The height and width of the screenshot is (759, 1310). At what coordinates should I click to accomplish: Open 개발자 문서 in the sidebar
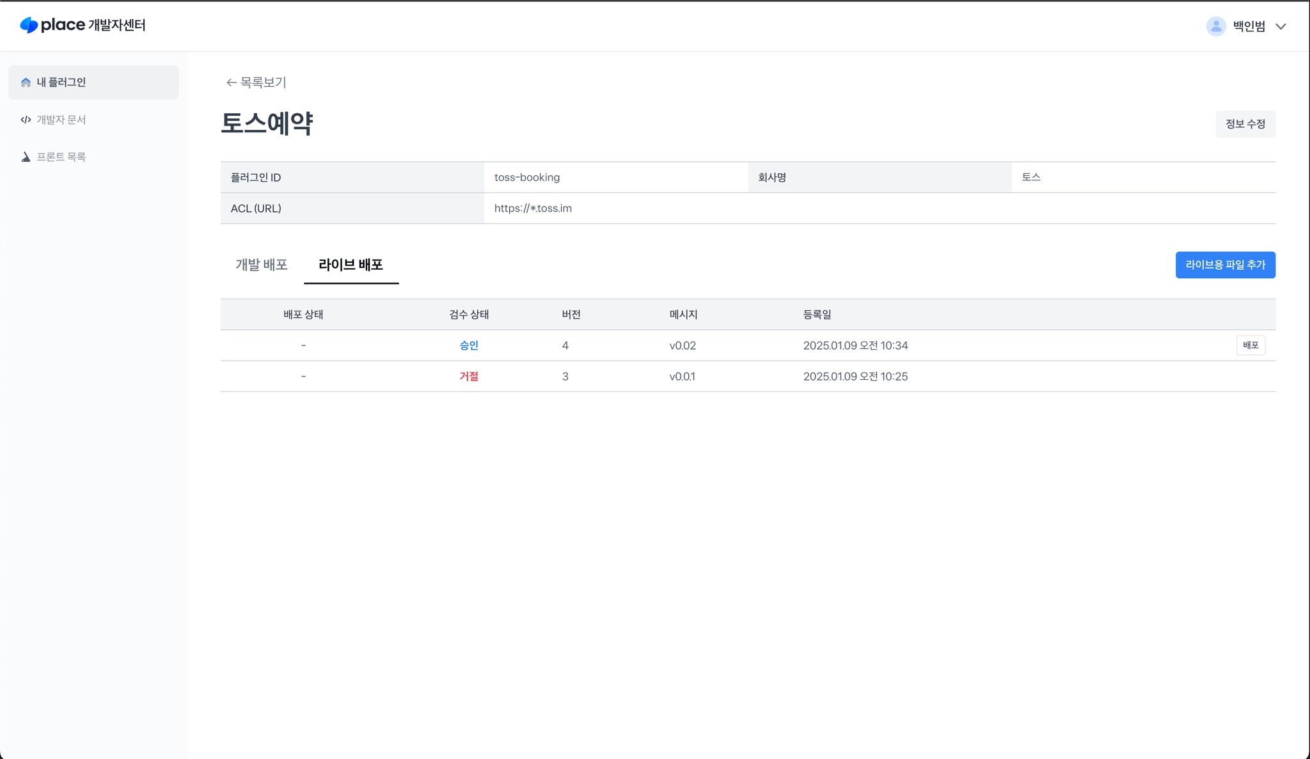[x=61, y=120]
